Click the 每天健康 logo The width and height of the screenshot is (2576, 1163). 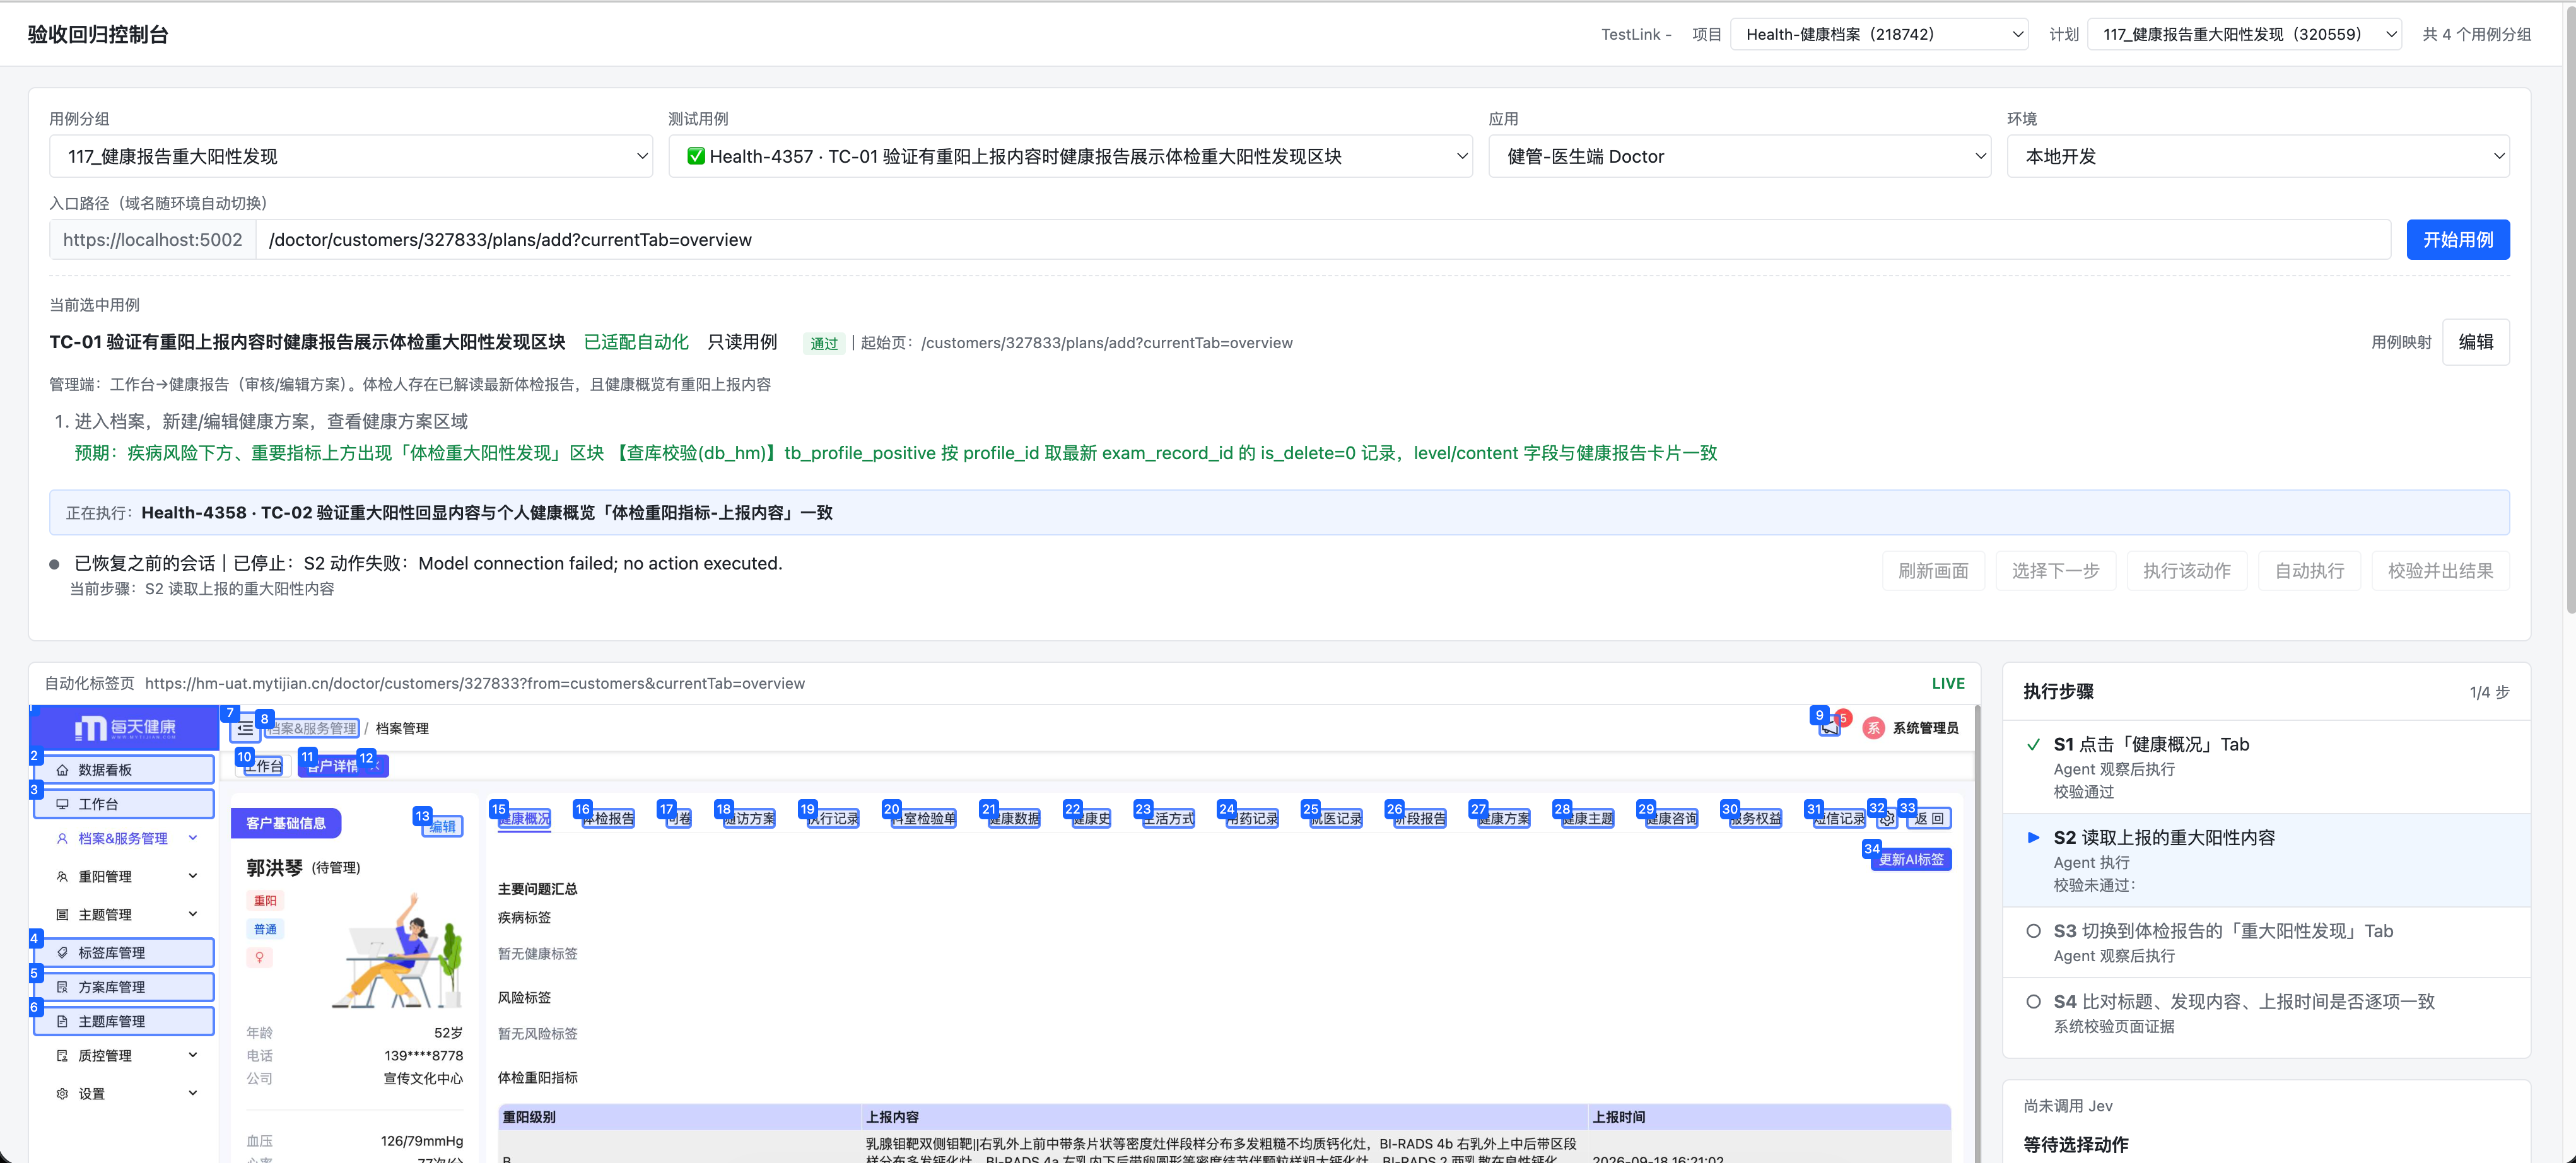coord(125,728)
